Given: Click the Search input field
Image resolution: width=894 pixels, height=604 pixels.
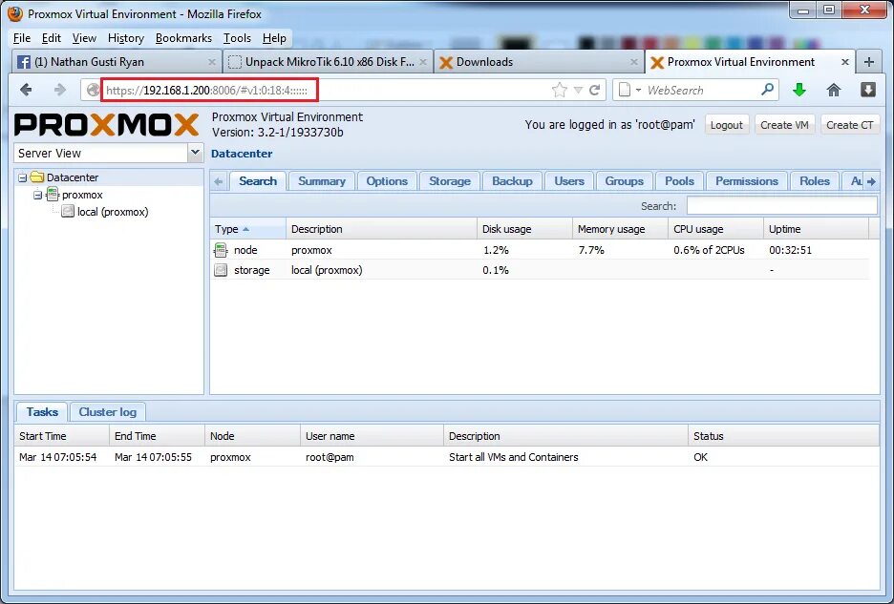Looking at the screenshot, I should tap(781, 206).
